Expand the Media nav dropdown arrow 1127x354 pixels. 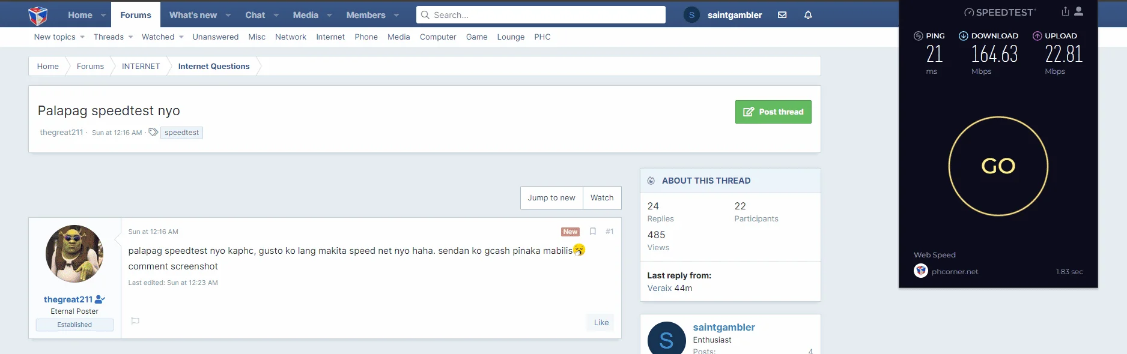coord(329,16)
